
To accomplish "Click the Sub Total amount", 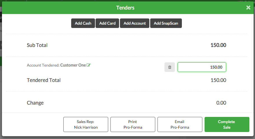I will pyautogui.click(x=218, y=45).
